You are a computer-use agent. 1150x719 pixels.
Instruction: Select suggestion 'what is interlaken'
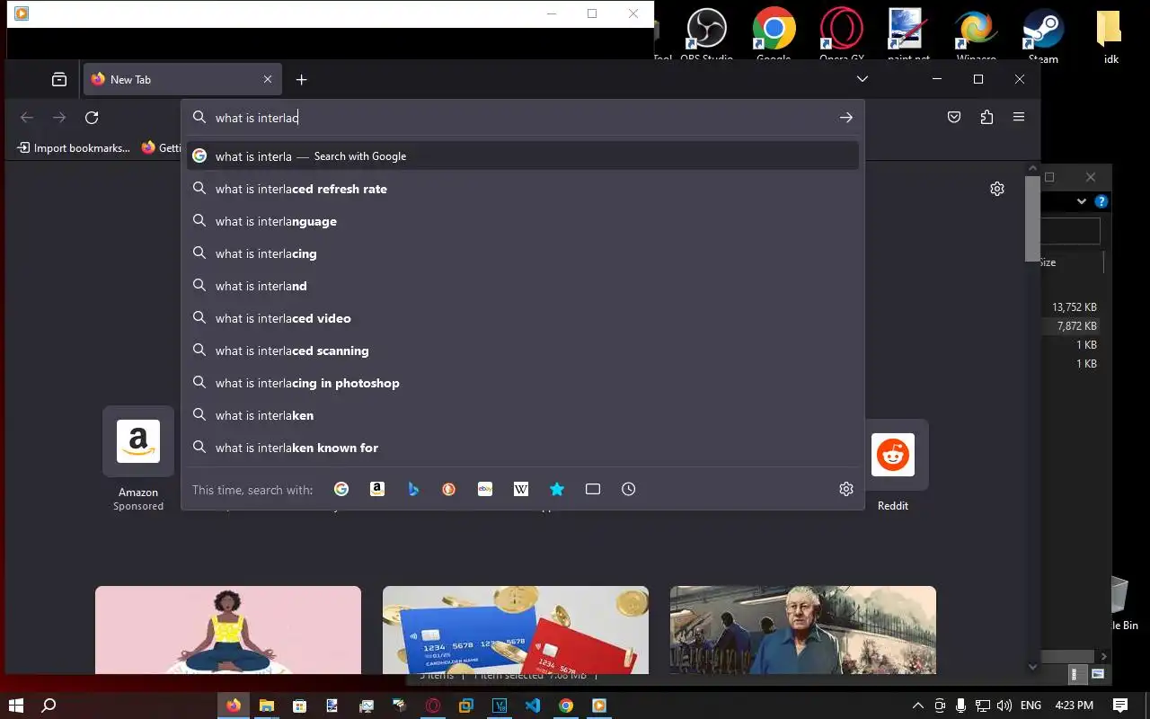tap(523, 415)
